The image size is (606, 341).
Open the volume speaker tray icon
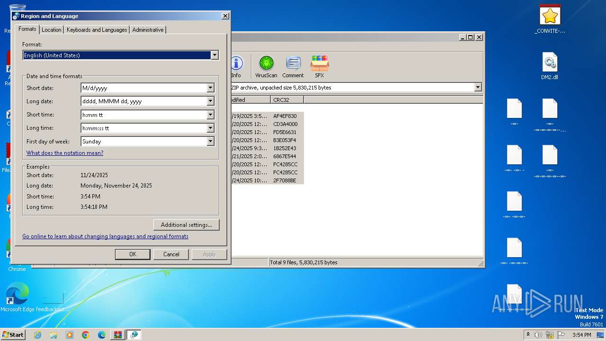[x=538, y=335]
